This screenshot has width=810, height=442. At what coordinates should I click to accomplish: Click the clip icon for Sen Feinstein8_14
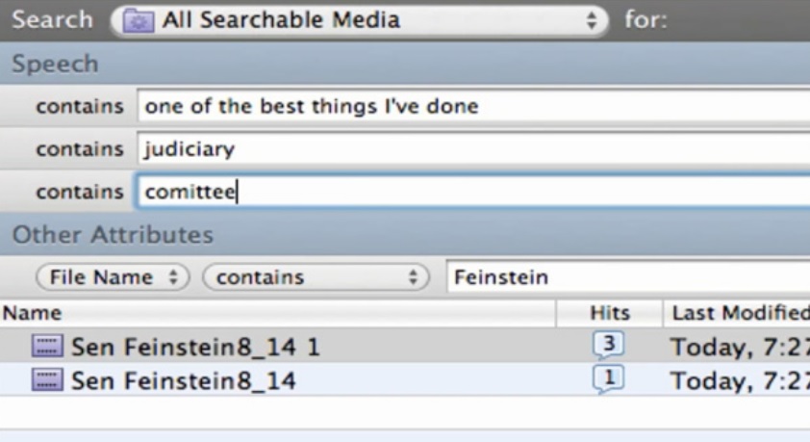[x=47, y=379]
